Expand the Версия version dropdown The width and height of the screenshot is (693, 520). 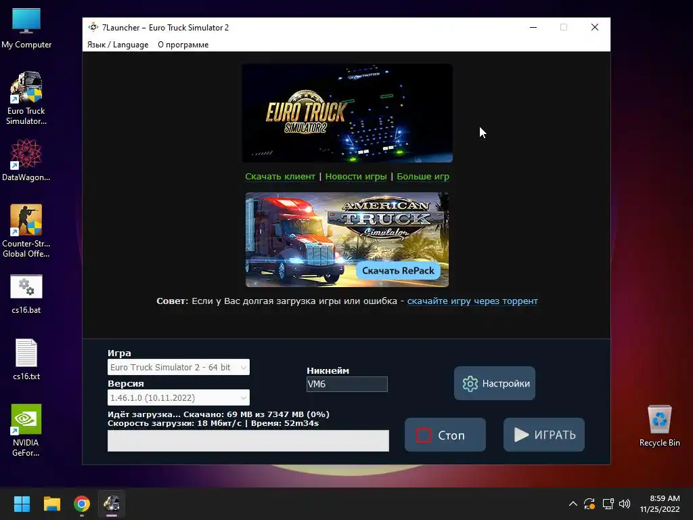pos(179,397)
